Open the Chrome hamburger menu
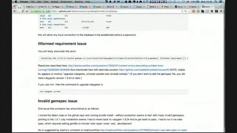Screen dimensions: 237x133 click(x=221, y=11)
